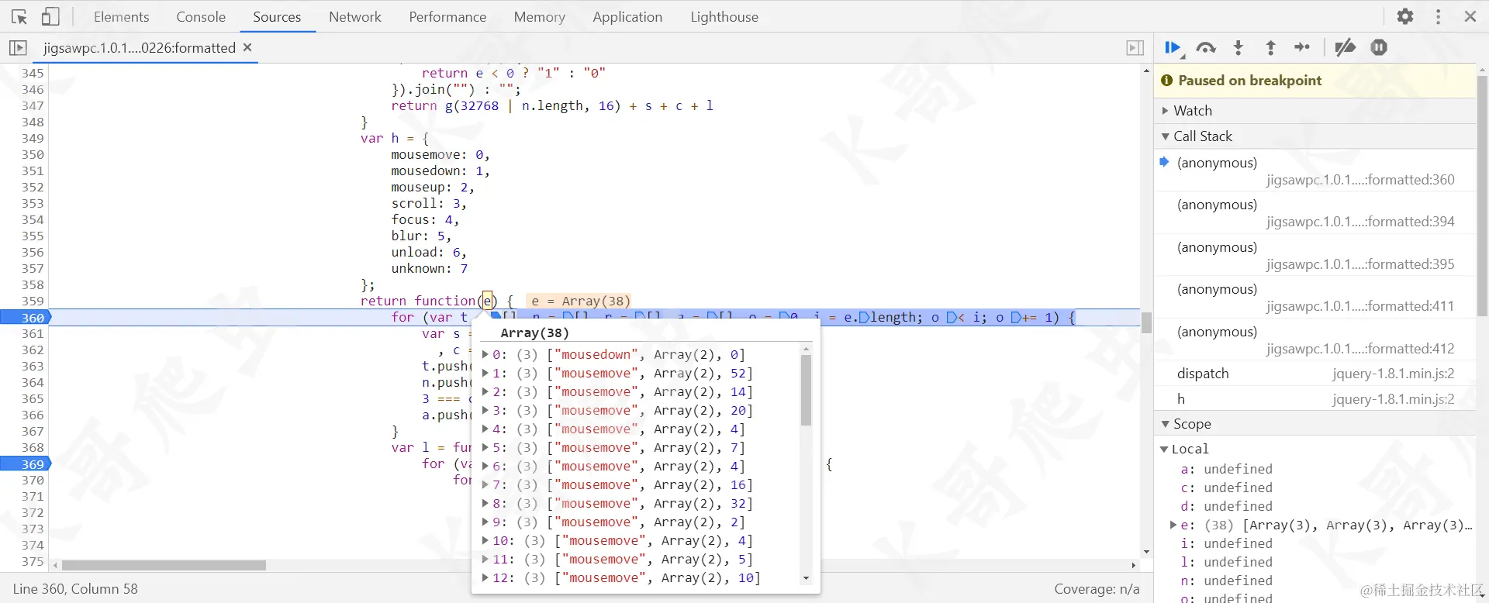Open the Network tab
The image size is (1489, 603).
pos(355,17)
